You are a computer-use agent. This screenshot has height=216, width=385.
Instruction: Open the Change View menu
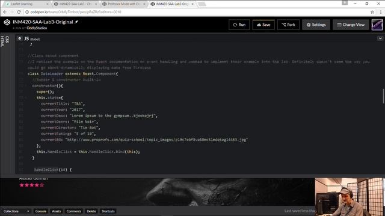351,25
